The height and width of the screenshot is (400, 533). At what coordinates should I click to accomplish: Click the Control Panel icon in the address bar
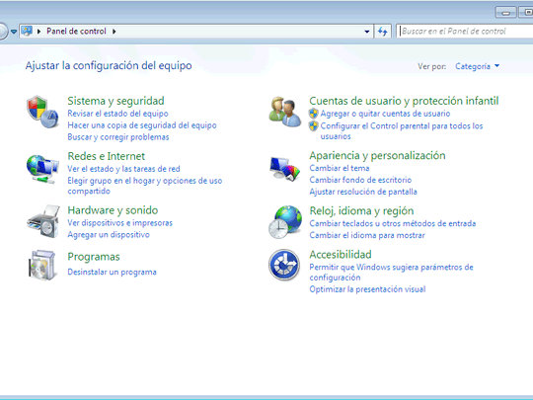pyautogui.click(x=27, y=31)
